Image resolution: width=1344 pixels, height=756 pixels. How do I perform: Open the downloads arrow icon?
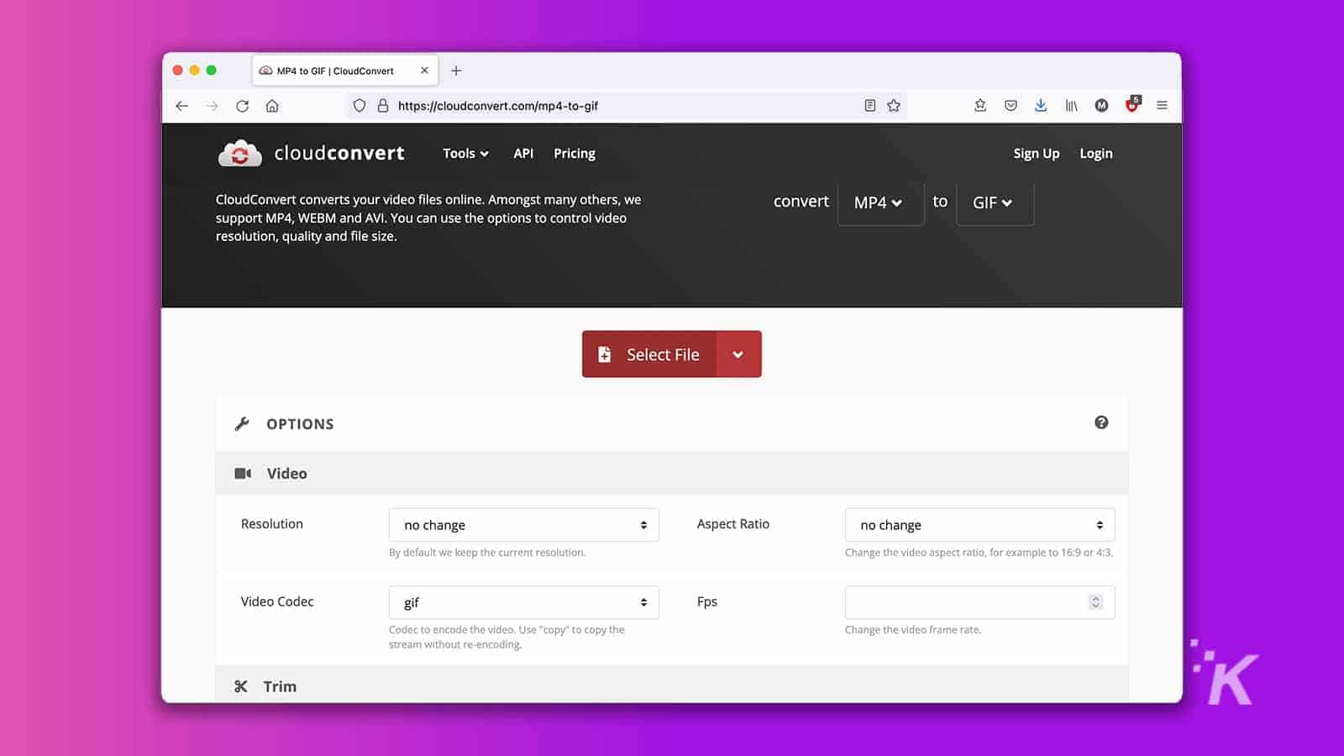click(1041, 106)
